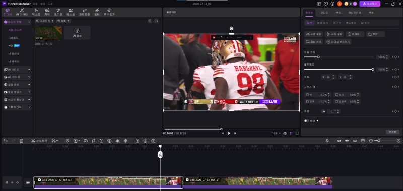Image resolution: width=403 pixels, height=191 pixels.
Task: Click the mirror flip icon in timeline toolbar
Action: (x=118, y=141)
